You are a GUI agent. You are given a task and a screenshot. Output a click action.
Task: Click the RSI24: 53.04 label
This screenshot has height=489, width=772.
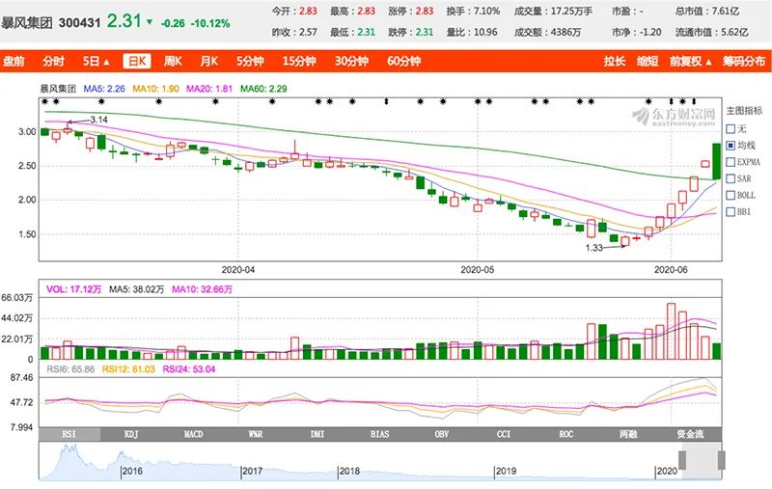pos(188,369)
